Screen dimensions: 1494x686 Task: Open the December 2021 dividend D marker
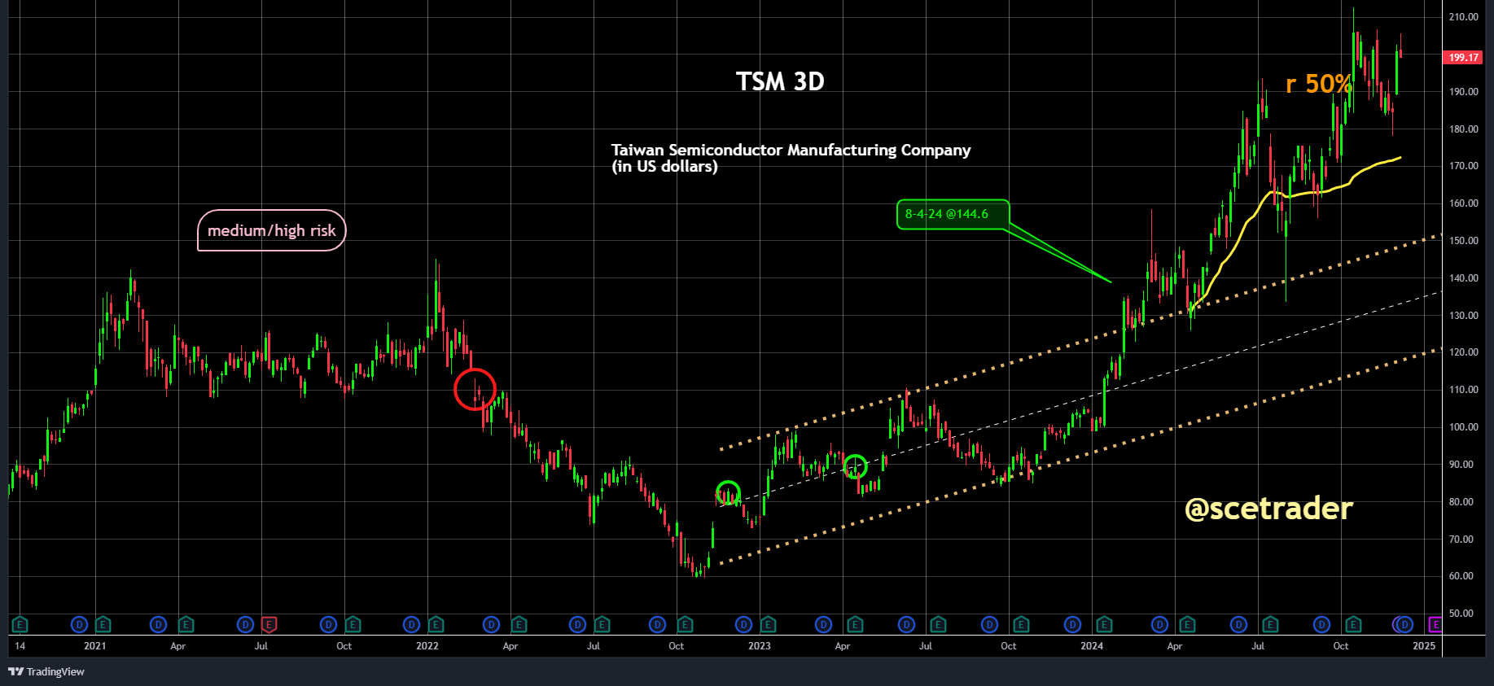tap(412, 625)
